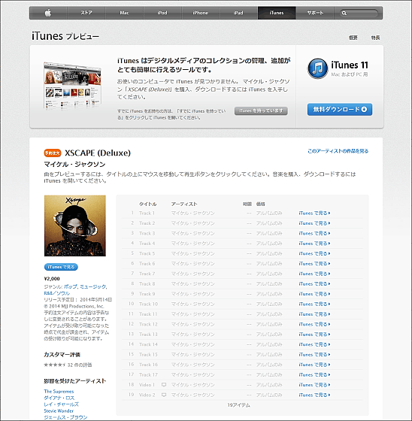The image size is (412, 421).
Task: Select the Track 8 title
Action: (x=147, y=284)
